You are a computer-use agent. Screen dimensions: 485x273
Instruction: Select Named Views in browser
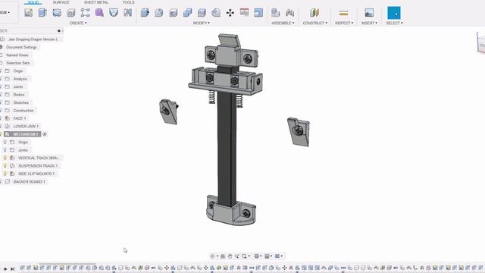(x=17, y=55)
